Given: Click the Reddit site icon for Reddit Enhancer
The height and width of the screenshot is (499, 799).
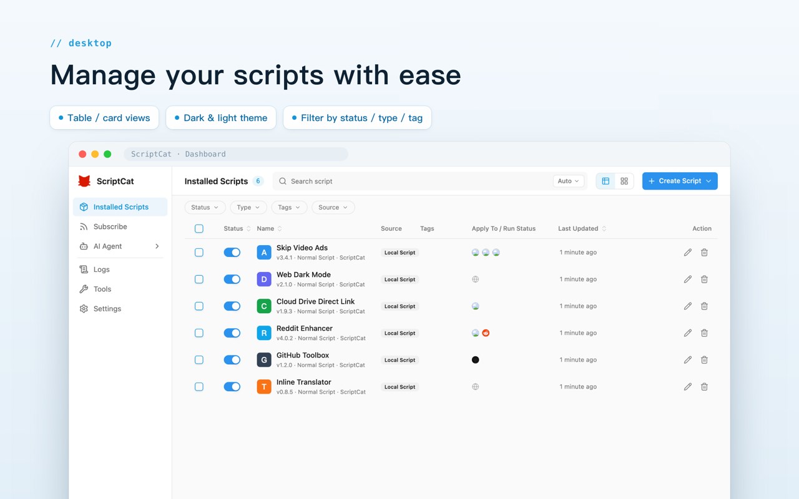Looking at the screenshot, I should (x=486, y=333).
